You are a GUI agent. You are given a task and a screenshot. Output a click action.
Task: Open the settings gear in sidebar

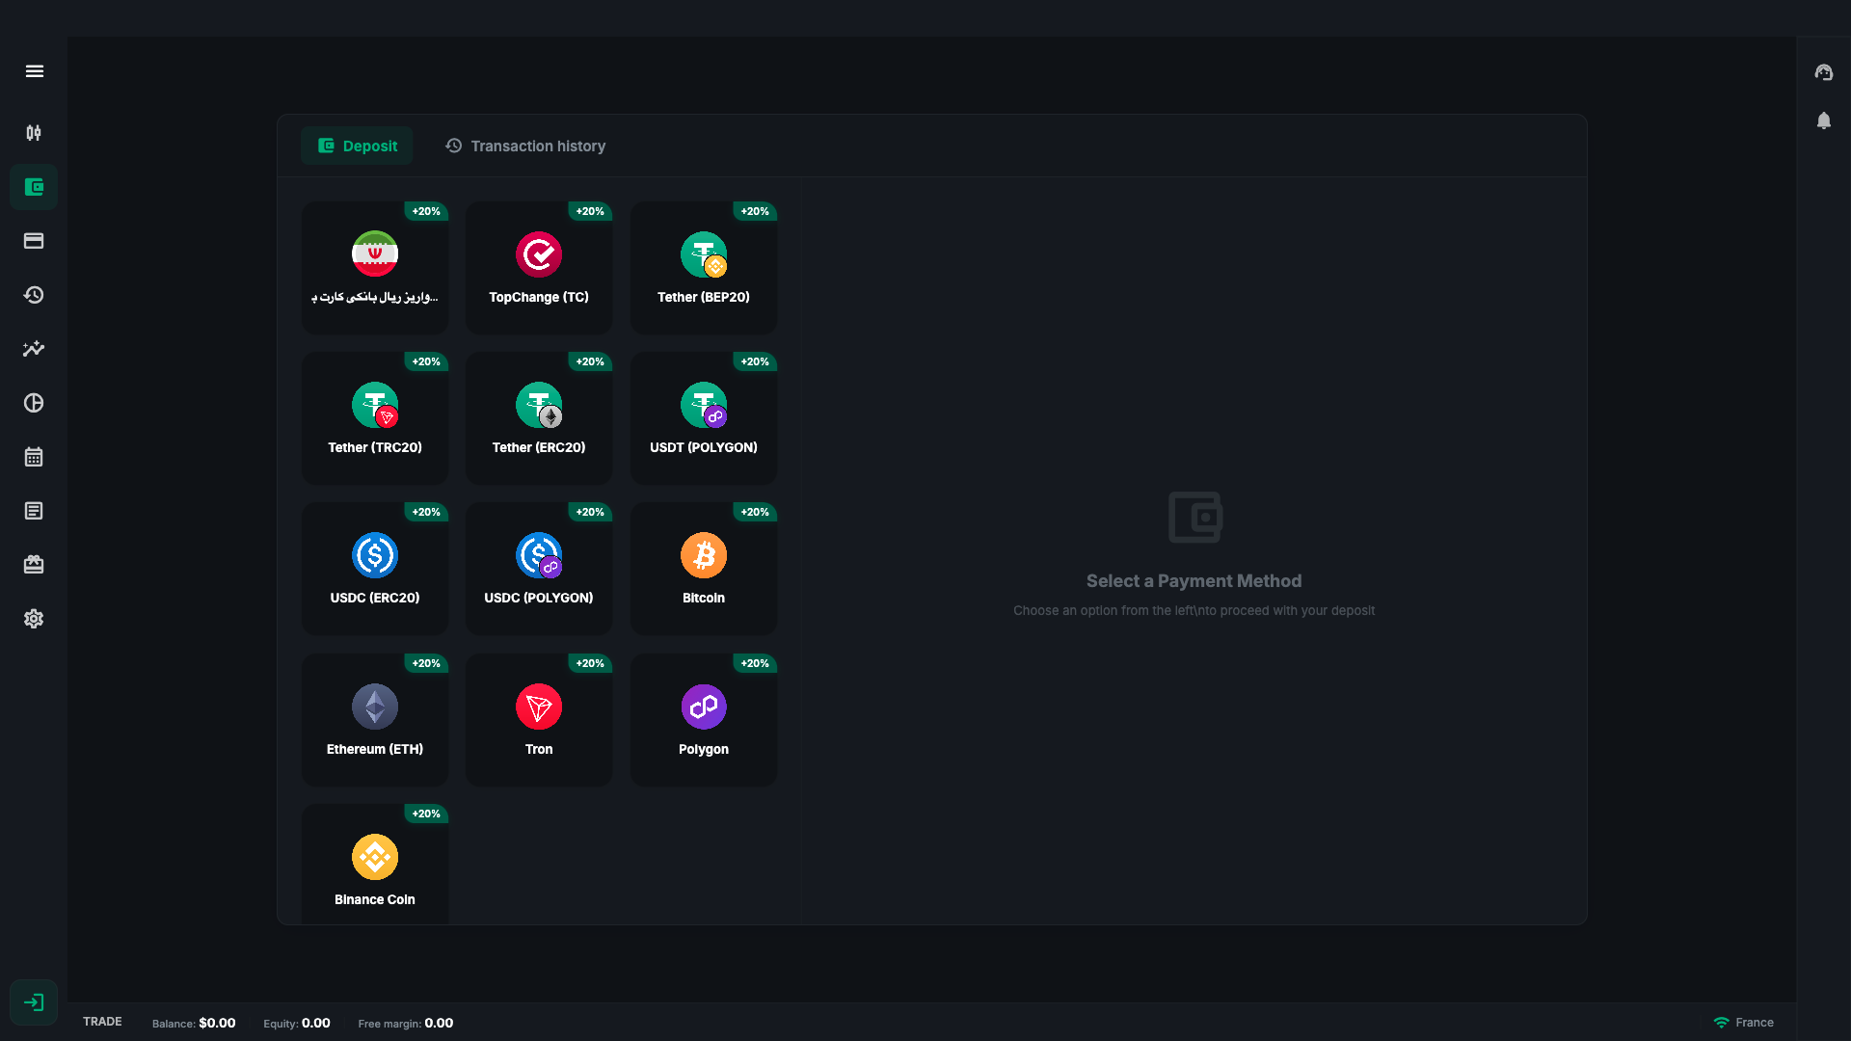(x=34, y=619)
